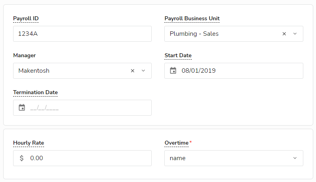This screenshot has height=182, width=316.
Task: Click the Hourly Rate amount 0.00
Action: pos(37,158)
